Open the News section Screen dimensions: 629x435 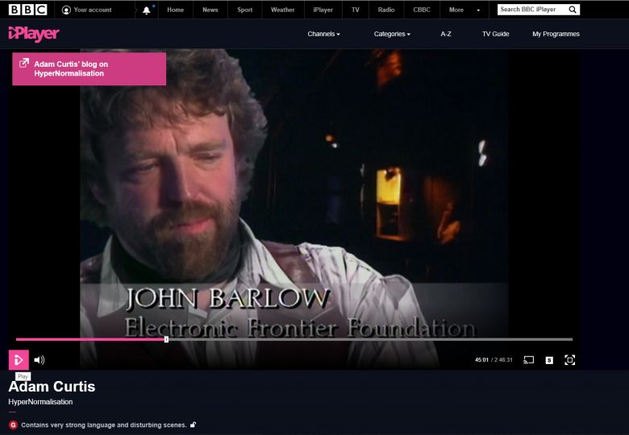click(x=210, y=10)
